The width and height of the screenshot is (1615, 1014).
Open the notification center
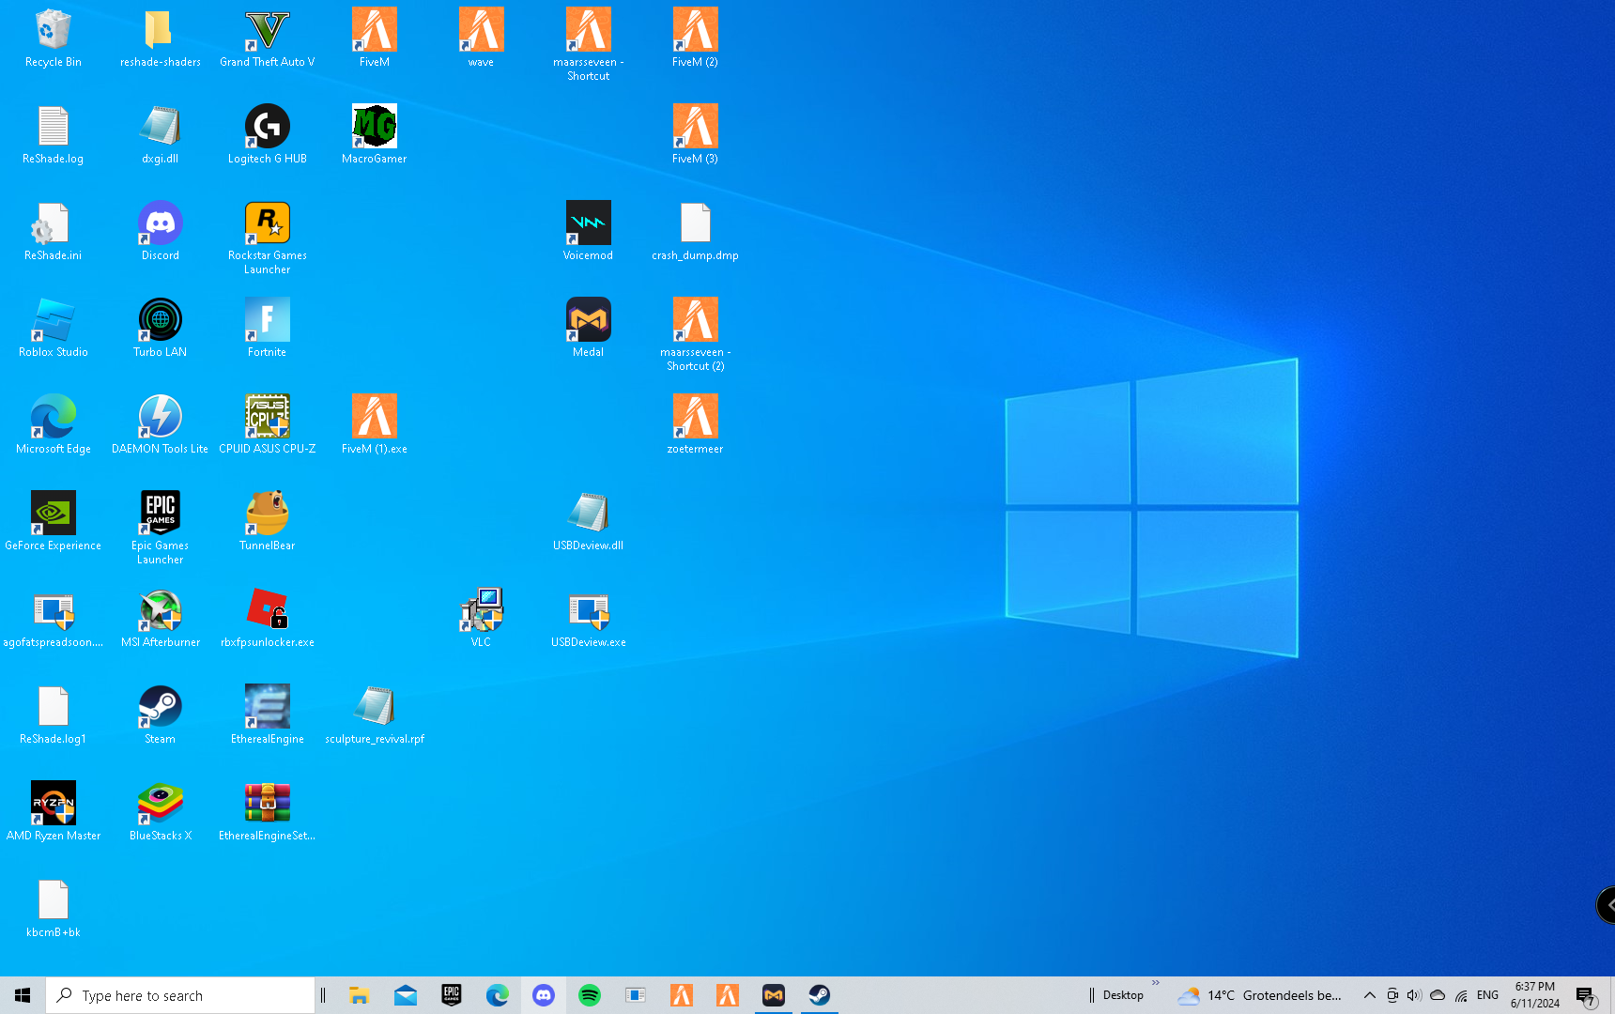tap(1586, 995)
